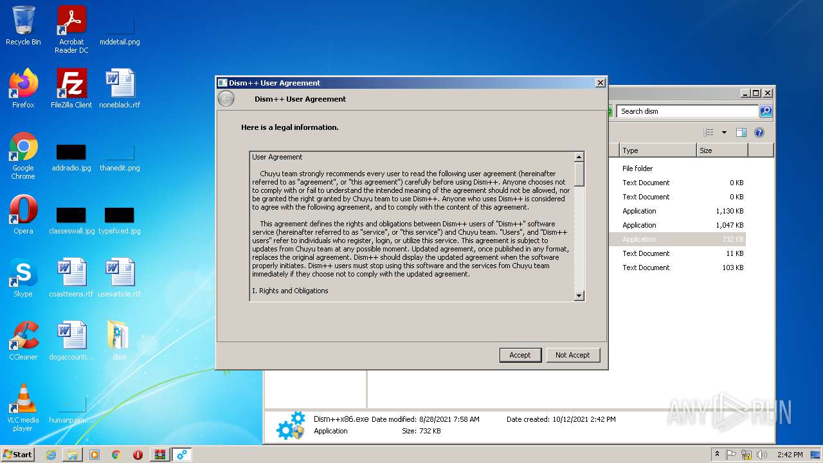Expand the view options dropdown arrow
Image resolution: width=823 pixels, height=463 pixels.
(x=724, y=132)
